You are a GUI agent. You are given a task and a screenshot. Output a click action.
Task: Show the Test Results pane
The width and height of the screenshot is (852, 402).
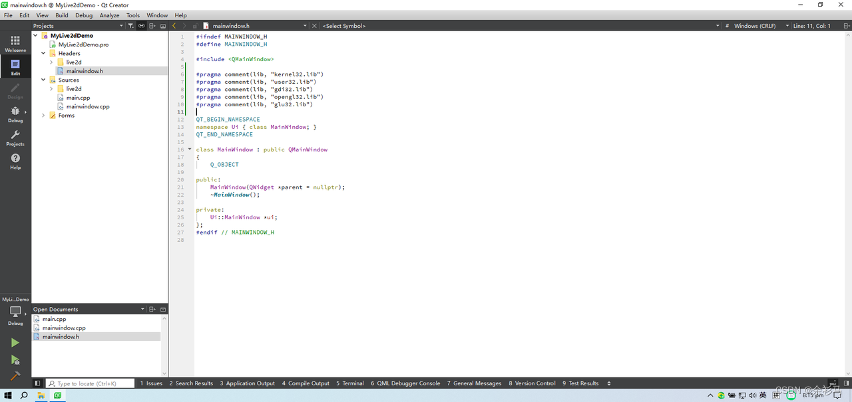(x=580, y=383)
